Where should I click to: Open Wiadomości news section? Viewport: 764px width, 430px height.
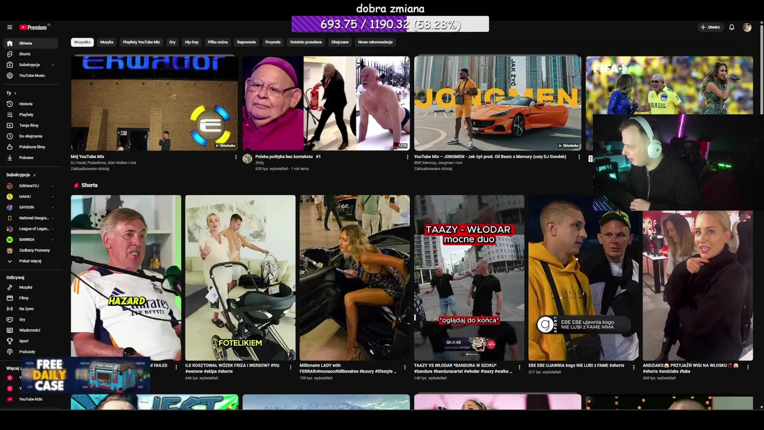tap(31, 330)
